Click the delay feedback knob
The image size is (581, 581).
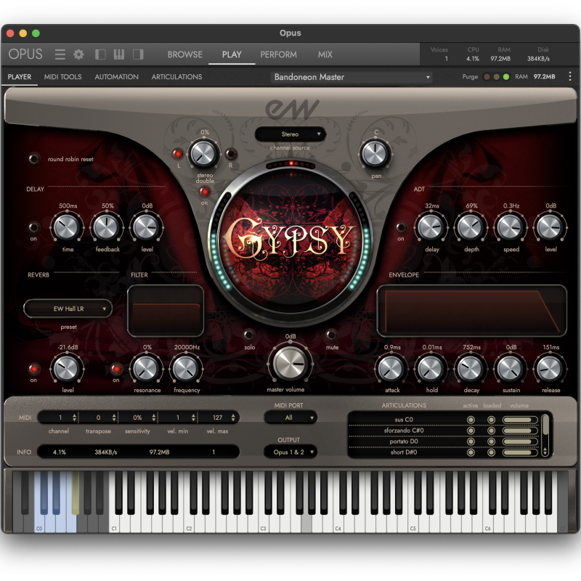point(106,227)
